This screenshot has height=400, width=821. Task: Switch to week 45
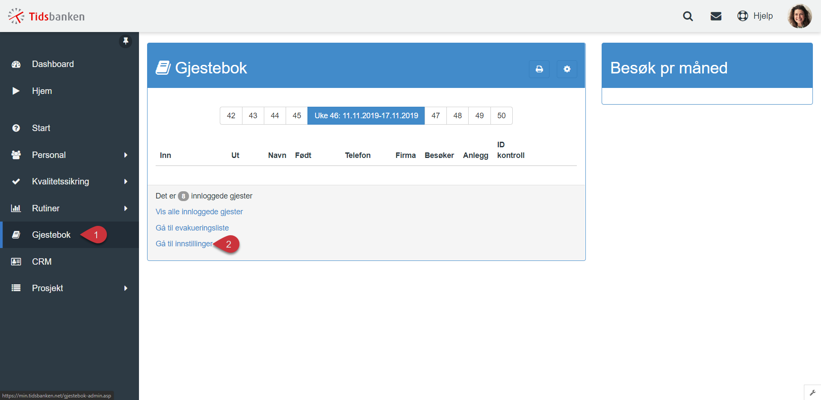tap(297, 116)
